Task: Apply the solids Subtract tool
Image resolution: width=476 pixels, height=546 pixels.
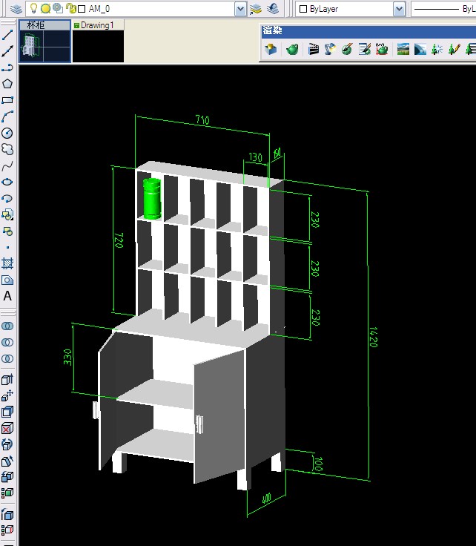Action: pyautogui.click(x=7, y=342)
